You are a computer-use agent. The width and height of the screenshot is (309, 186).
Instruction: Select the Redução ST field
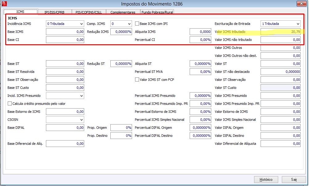(x=121, y=64)
